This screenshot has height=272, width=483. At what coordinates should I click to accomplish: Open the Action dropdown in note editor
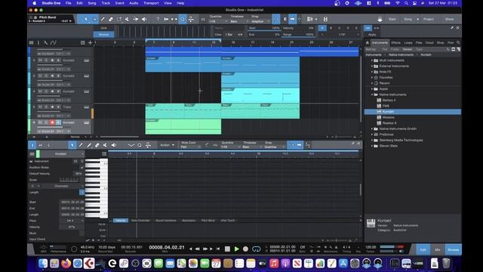pyautogui.click(x=167, y=145)
